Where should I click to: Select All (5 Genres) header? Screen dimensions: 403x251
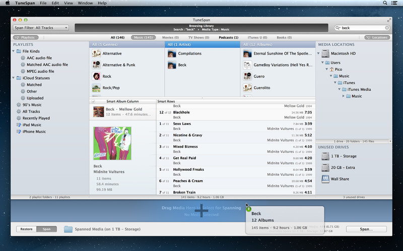[x=127, y=45]
